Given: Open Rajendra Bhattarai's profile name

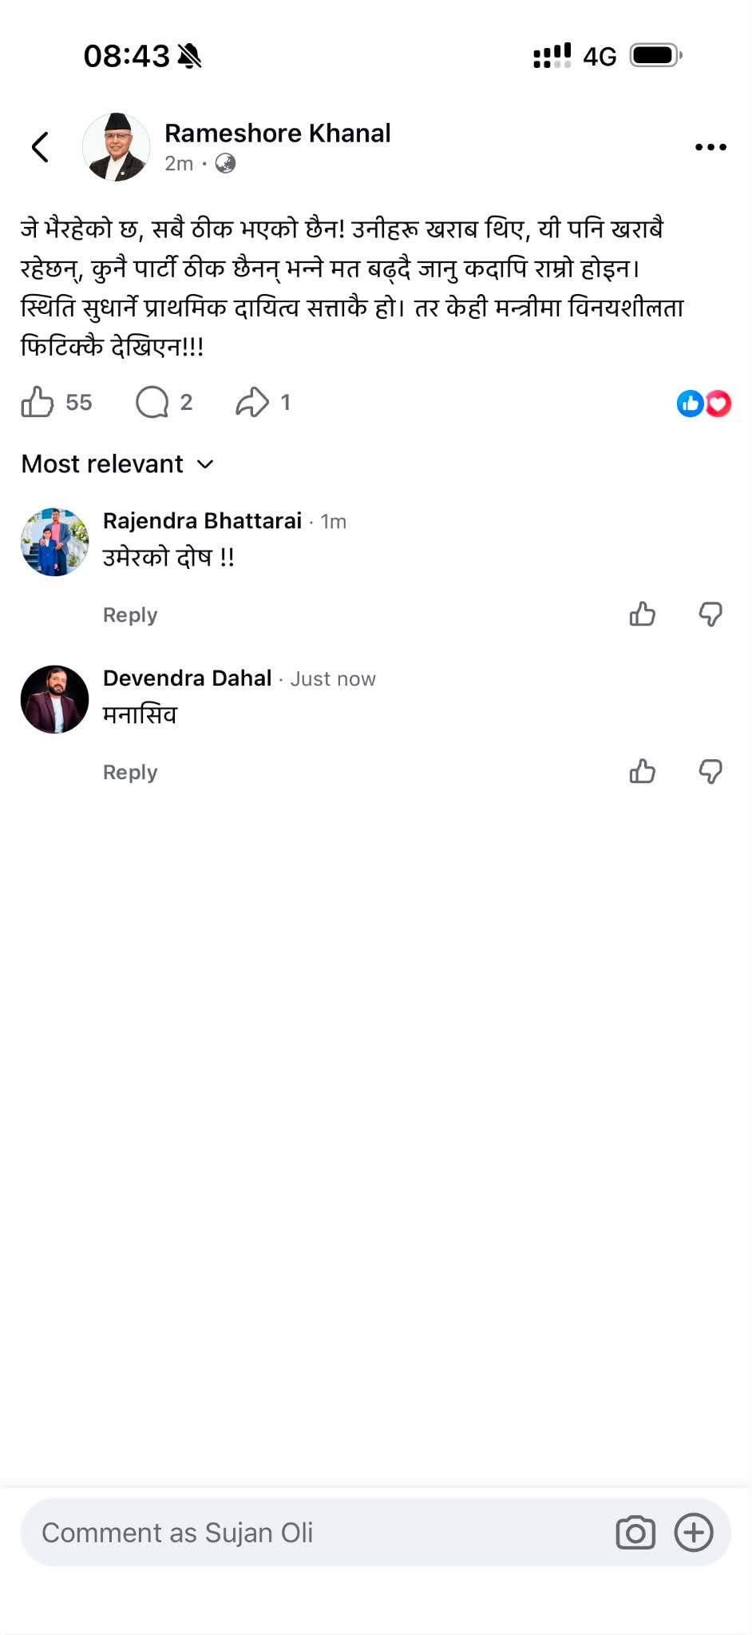Looking at the screenshot, I should point(202,521).
